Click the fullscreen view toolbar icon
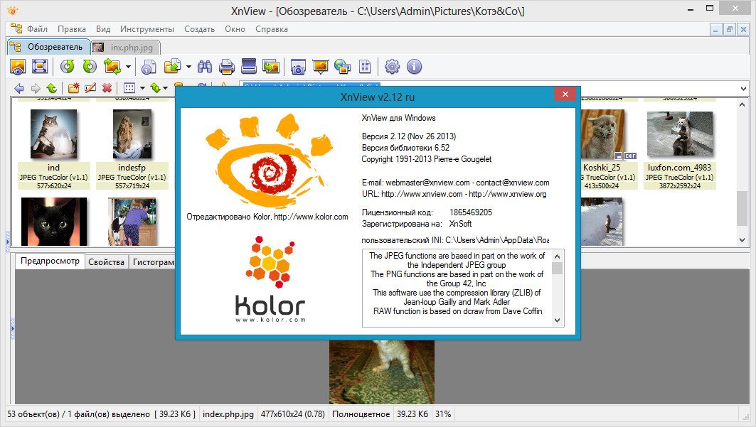The width and height of the screenshot is (756, 427). click(x=40, y=67)
